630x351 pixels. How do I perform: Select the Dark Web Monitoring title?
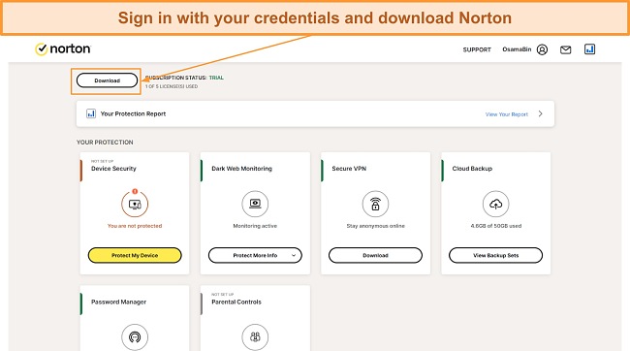tap(242, 169)
